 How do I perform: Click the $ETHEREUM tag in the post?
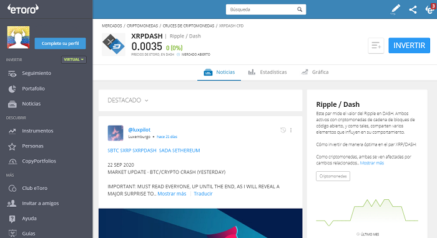(186, 151)
